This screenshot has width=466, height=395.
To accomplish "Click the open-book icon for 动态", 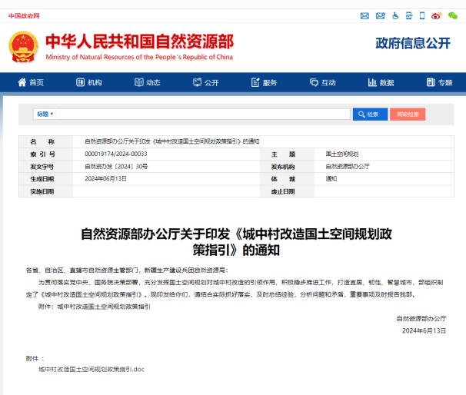I will [138, 82].
